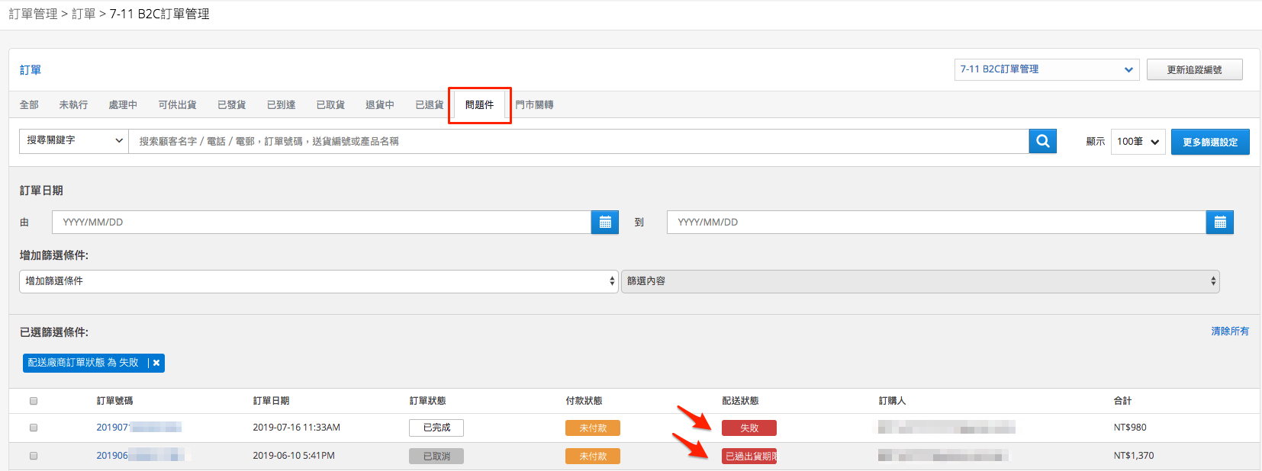Check the box for order 2019-06-10
This screenshot has width=1262, height=471.
[34, 456]
